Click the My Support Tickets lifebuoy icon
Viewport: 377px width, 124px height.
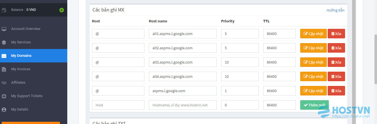click(x=4, y=96)
